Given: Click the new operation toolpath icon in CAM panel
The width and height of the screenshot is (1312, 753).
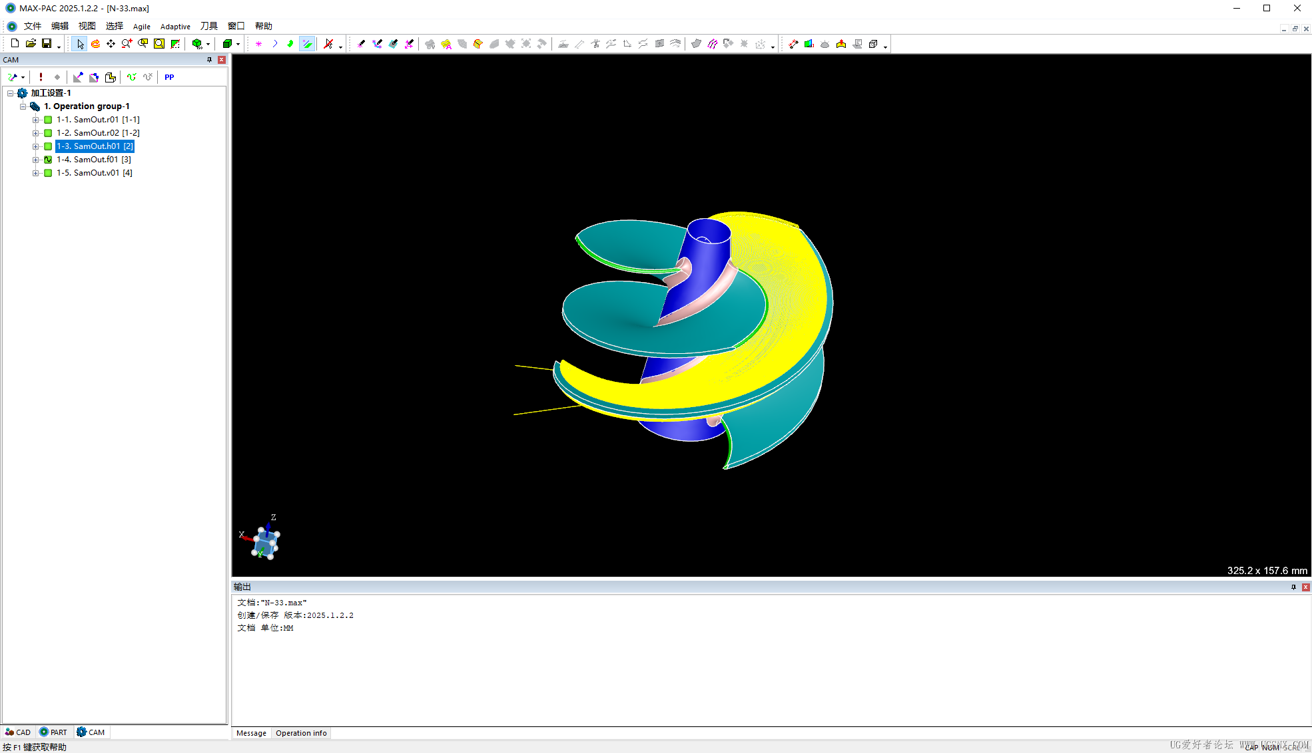Looking at the screenshot, I should (13, 77).
